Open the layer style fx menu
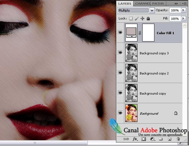 pyautogui.click(x=135, y=139)
